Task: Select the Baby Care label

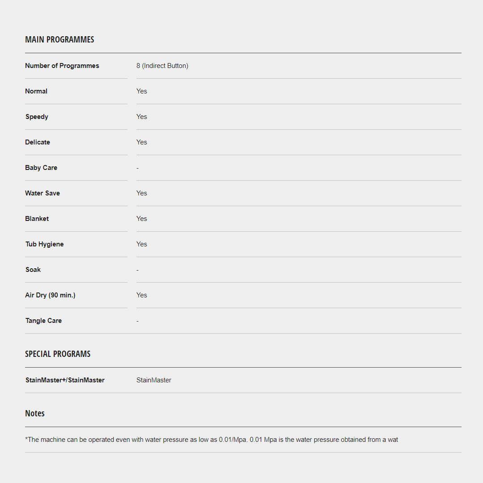Action: click(x=41, y=168)
